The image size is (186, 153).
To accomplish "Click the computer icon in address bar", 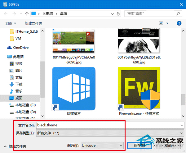I will [x=34, y=14].
